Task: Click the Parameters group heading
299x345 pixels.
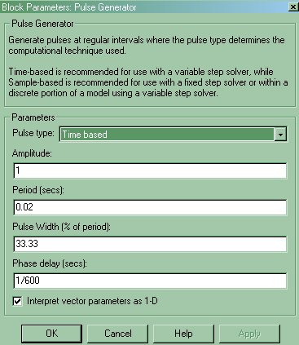Action: coord(33,117)
